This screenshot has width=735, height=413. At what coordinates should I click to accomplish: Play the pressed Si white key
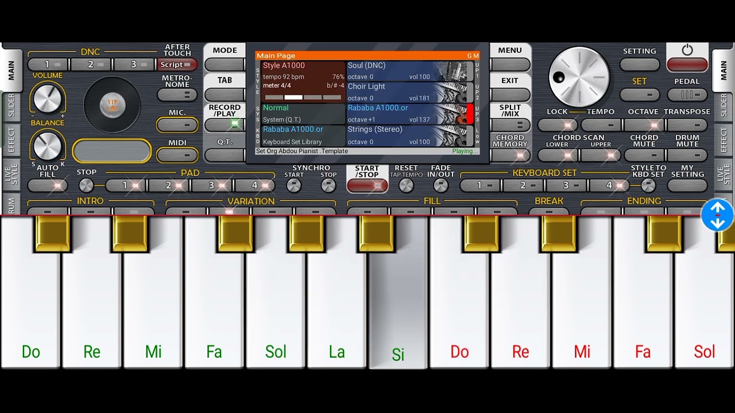(398, 293)
